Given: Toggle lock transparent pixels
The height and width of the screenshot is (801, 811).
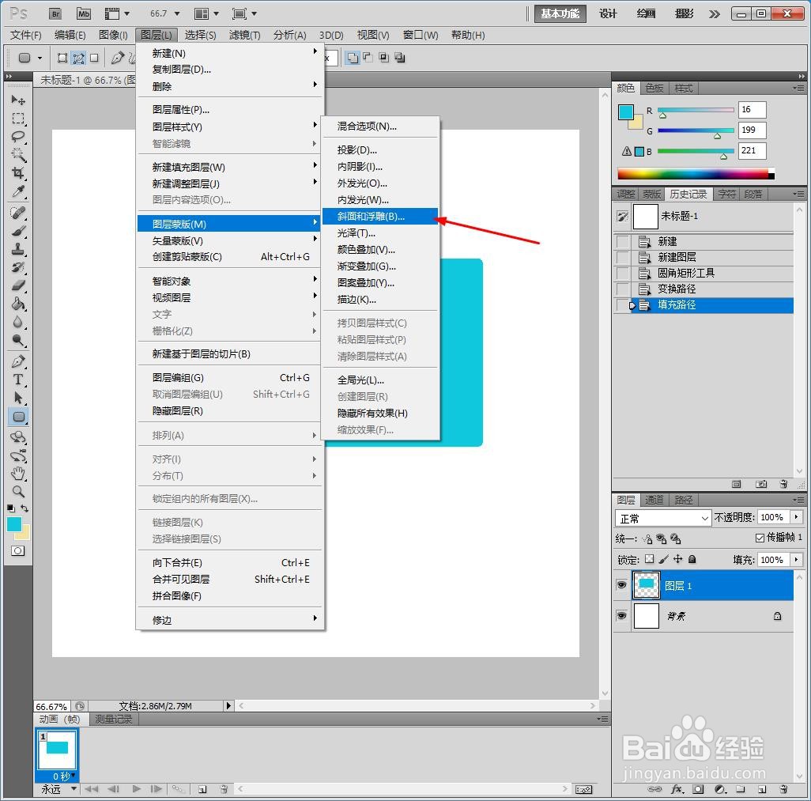Looking at the screenshot, I should [x=650, y=559].
